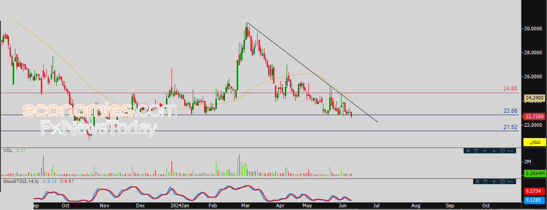Open VOL indicator settings gear
This screenshot has height=210, width=547.
tap(503, 151)
